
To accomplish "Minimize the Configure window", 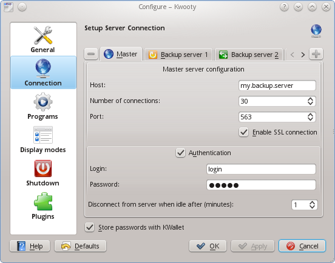I will (x=298, y=7).
